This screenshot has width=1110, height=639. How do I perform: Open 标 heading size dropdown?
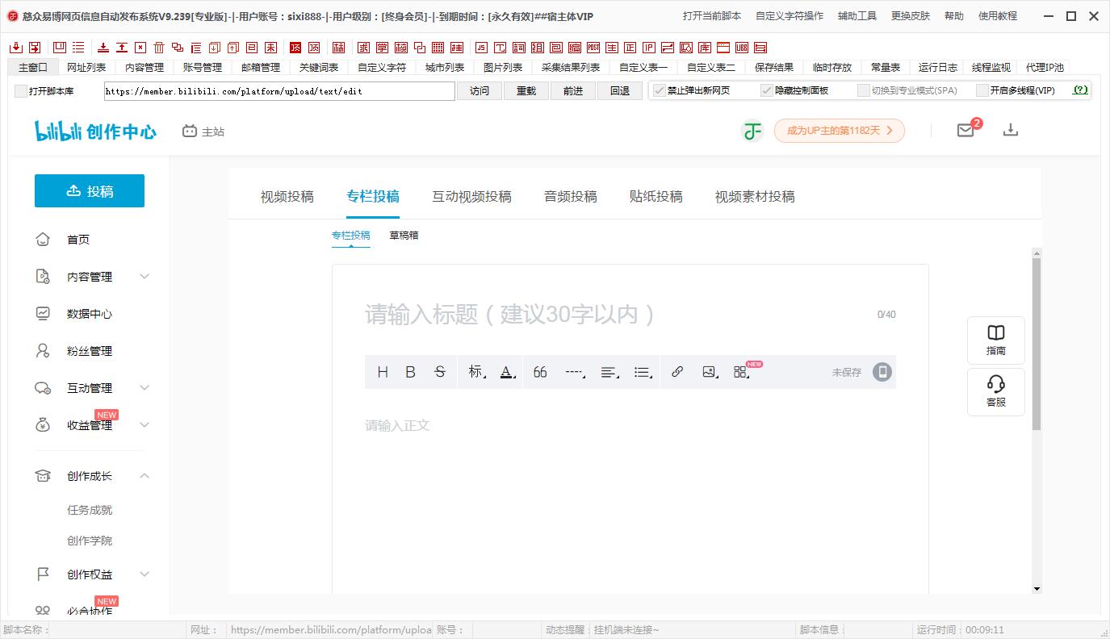[x=476, y=372]
